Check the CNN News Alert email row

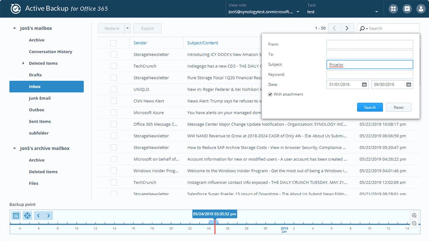click(x=114, y=101)
